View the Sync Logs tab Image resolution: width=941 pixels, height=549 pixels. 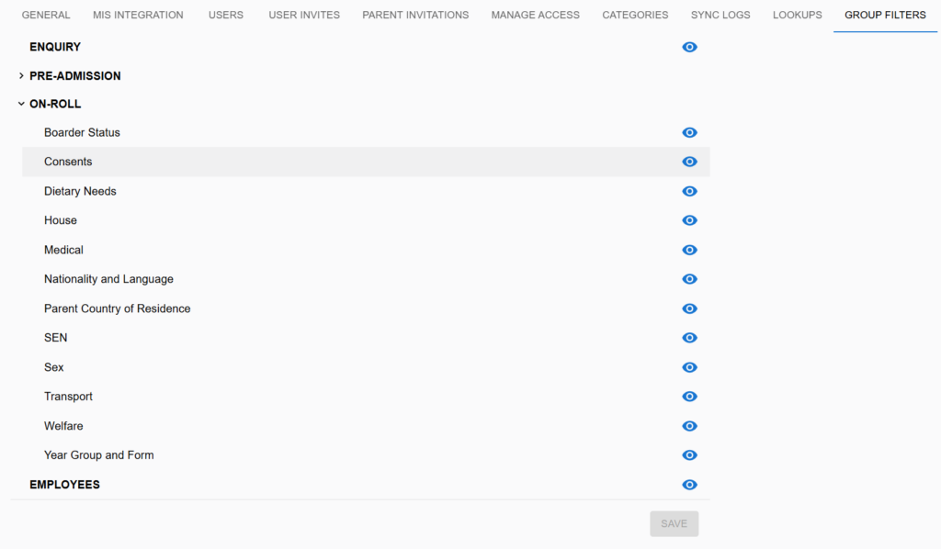click(x=720, y=15)
